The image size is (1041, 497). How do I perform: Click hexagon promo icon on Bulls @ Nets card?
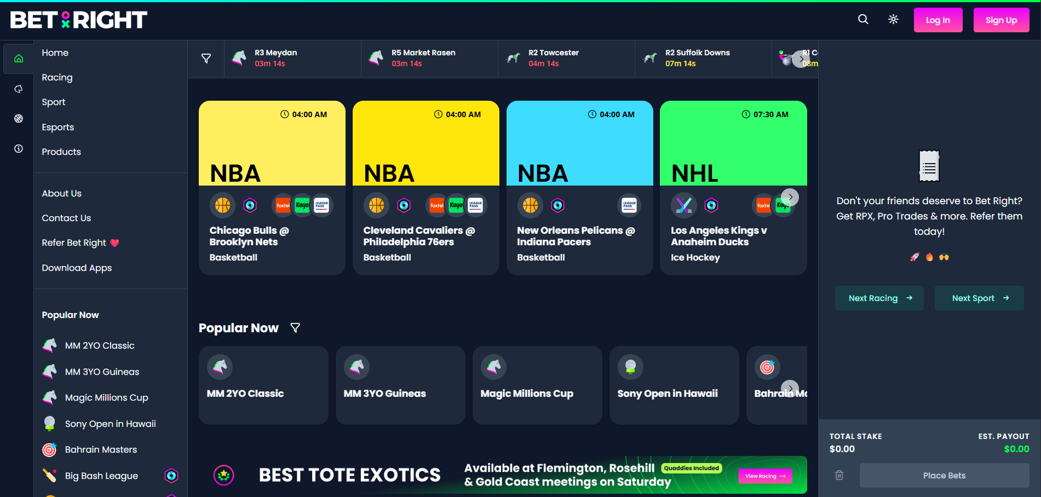(250, 205)
